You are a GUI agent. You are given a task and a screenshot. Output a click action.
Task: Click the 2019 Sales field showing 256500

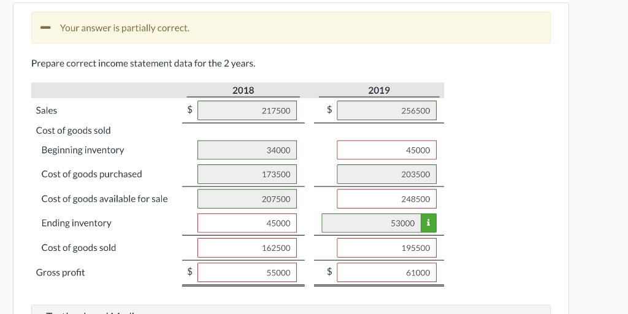coord(386,110)
